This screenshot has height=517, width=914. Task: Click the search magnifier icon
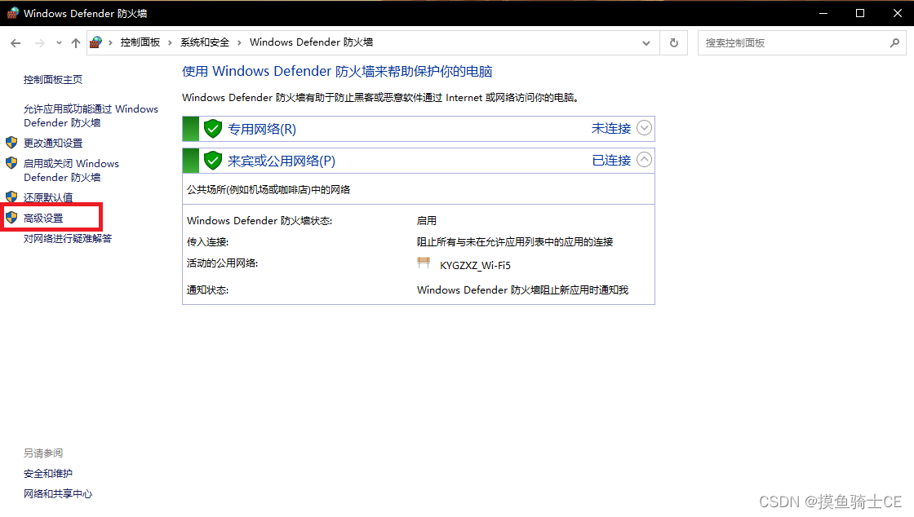pyautogui.click(x=894, y=43)
